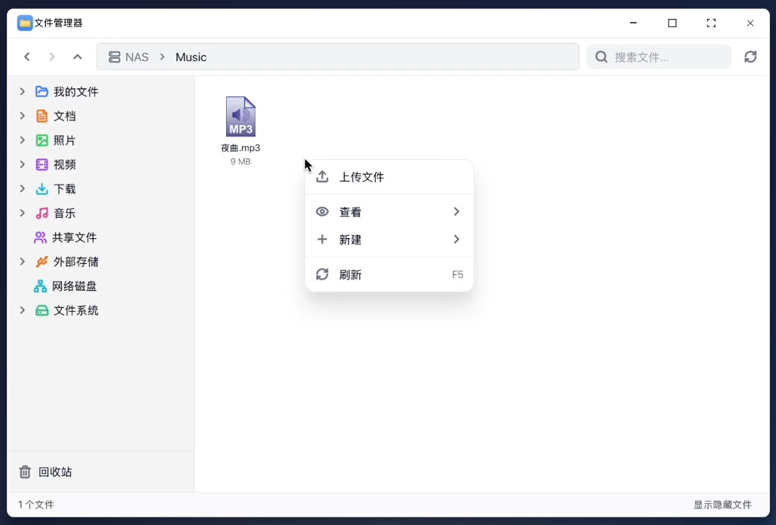Viewport: 776px width, 525px height.
Task: Expand the 我的文件 tree node
Action: (x=23, y=92)
